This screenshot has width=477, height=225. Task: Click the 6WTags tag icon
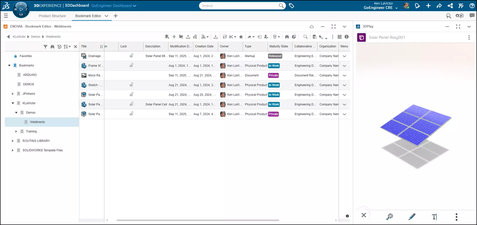[x=291, y=6]
